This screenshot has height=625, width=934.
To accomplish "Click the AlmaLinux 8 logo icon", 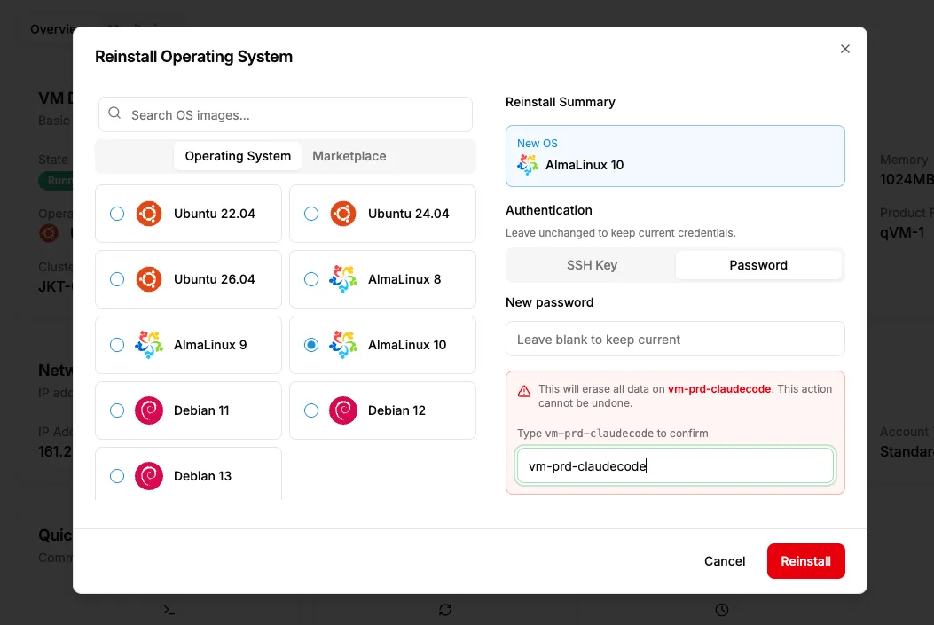I will coord(343,279).
